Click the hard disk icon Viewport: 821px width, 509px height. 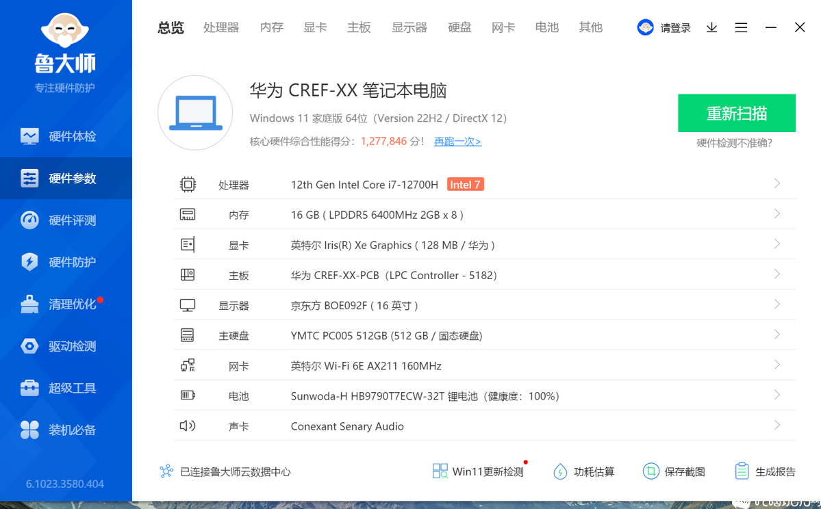(188, 335)
